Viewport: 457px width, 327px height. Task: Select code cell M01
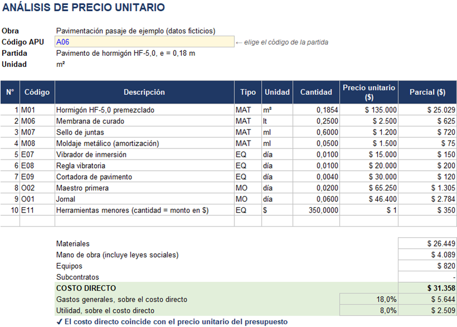point(37,110)
